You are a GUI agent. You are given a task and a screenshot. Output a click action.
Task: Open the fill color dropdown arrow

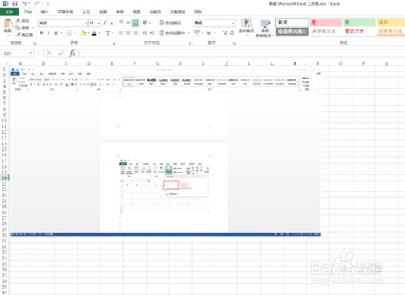[88, 33]
